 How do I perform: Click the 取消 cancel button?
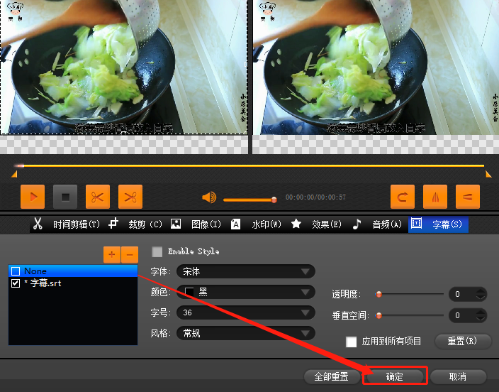[458, 376]
